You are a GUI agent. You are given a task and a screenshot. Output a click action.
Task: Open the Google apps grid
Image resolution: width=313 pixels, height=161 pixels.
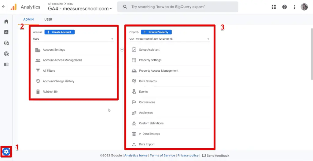click(274, 7)
